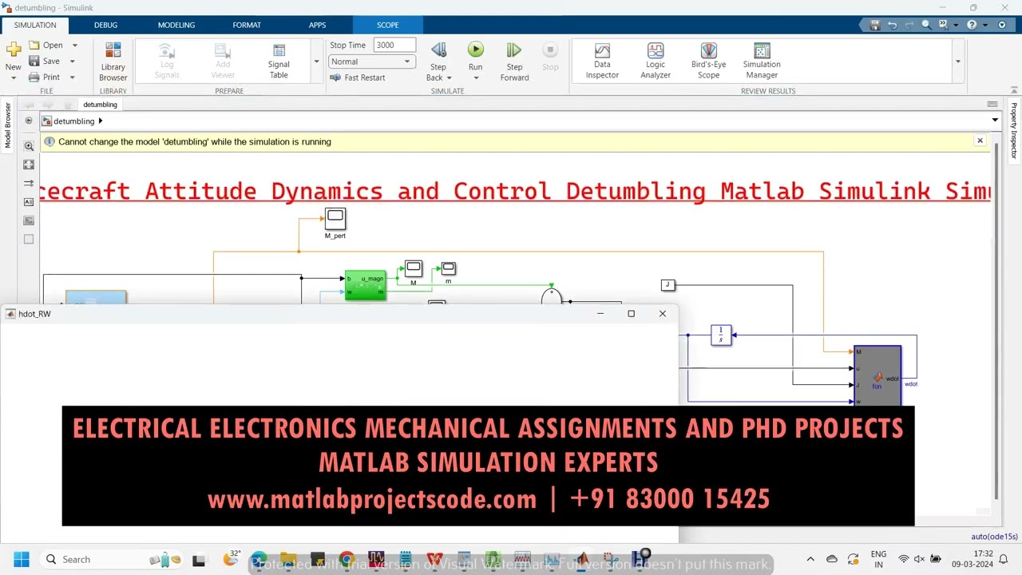This screenshot has width=1022, height=575.
Task: Click the Stop Time input field
Action: tap(394, 45)
